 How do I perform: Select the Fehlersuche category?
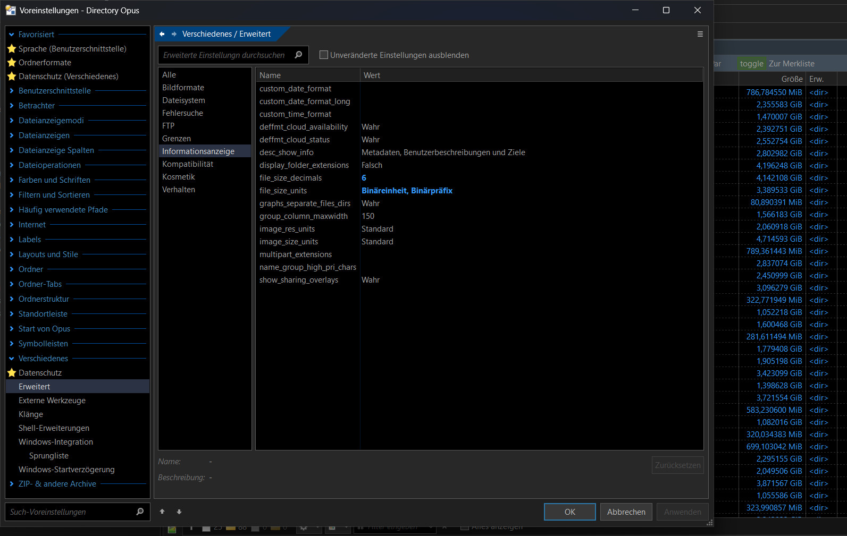coord(205,113)
